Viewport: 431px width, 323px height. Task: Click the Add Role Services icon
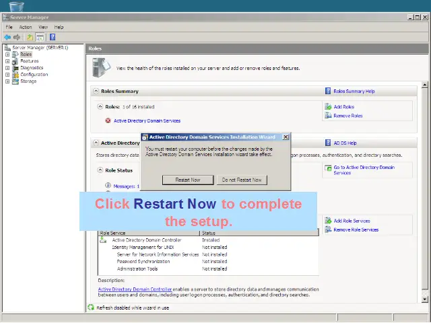tap(328, 221)
